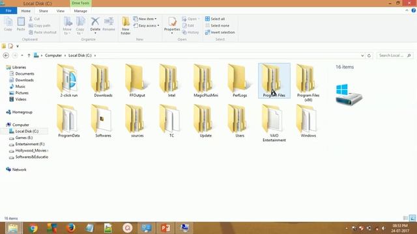Open recent locations dropdown arrow
This screenshot has height=234, width=417.
22,55
